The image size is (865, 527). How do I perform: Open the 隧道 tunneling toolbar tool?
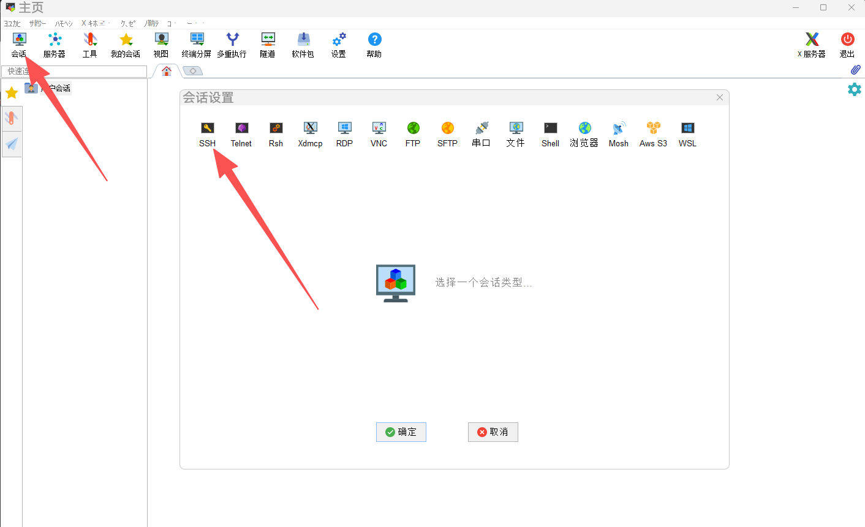tap(268, 45)
